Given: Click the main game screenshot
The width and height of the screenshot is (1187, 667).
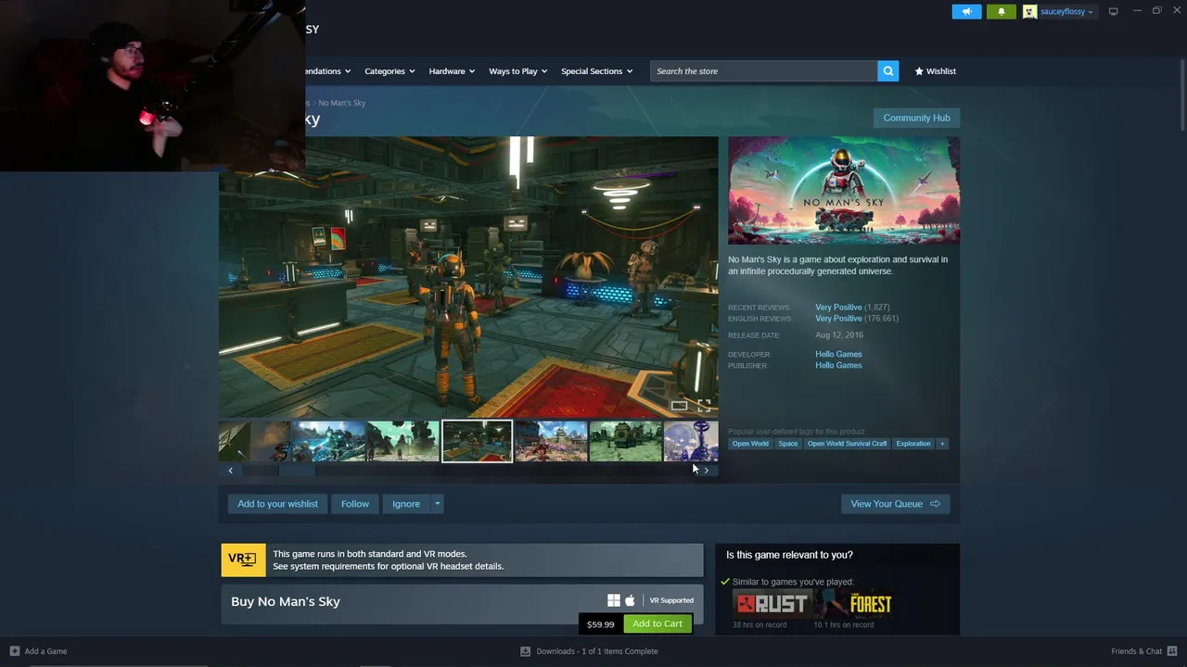Looking at the screenshot, I should click(468, 278).
